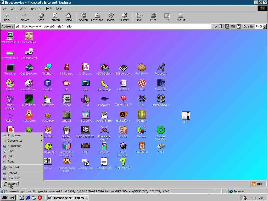The height and width of the screenshot is (201, 268).
Task: Open the System (C:) drive icon
Action: tap(10, 54)
